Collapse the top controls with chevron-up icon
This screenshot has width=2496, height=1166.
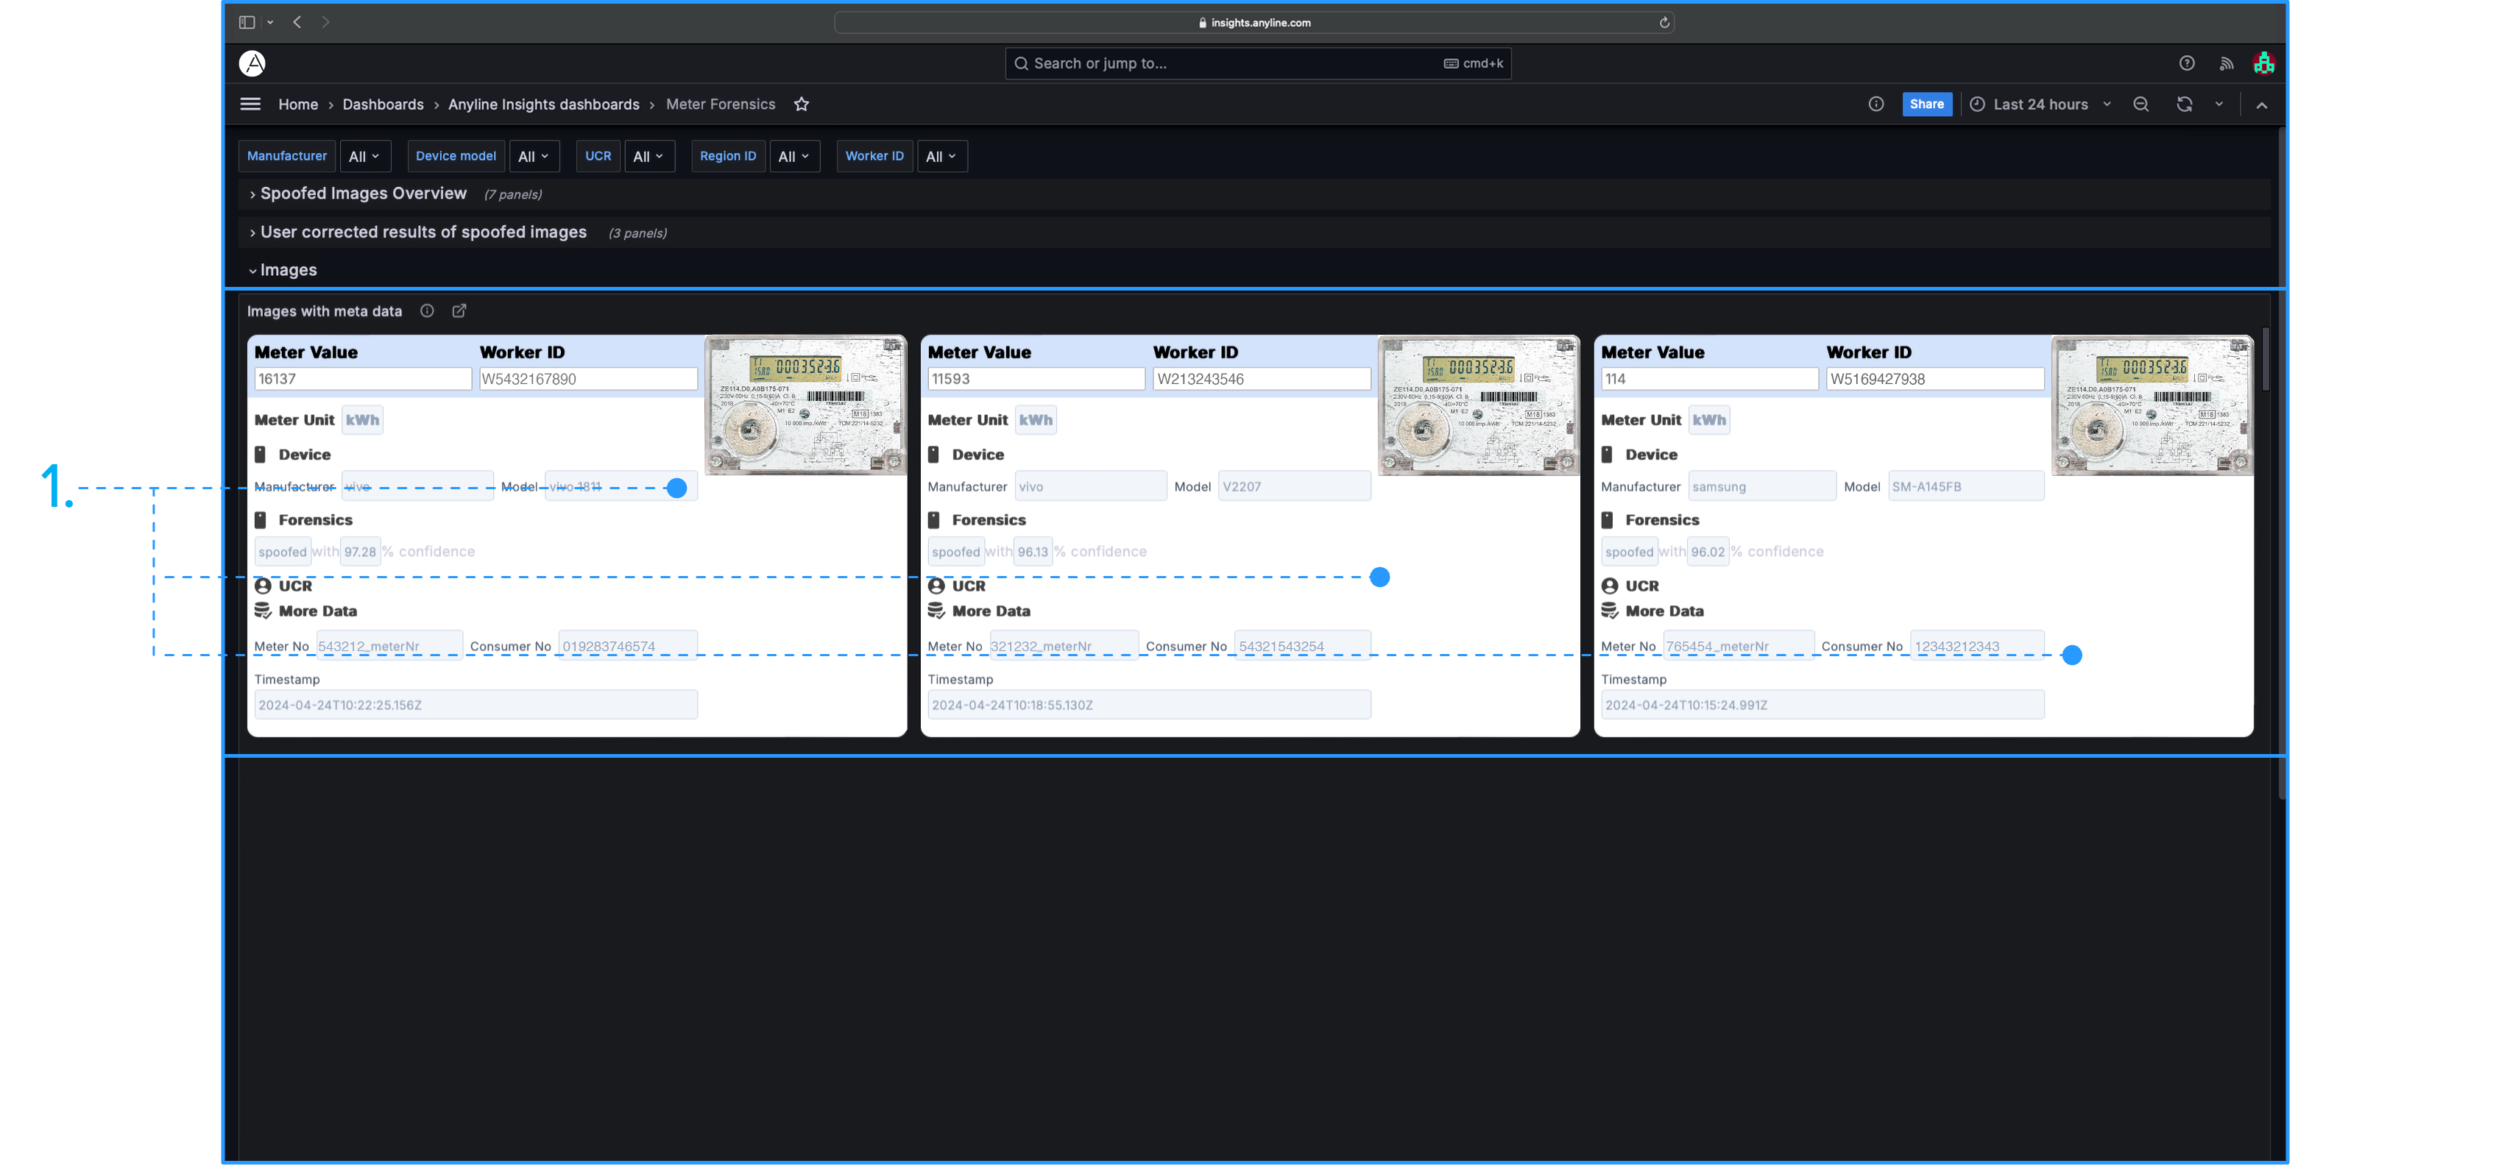point(2261,104)
